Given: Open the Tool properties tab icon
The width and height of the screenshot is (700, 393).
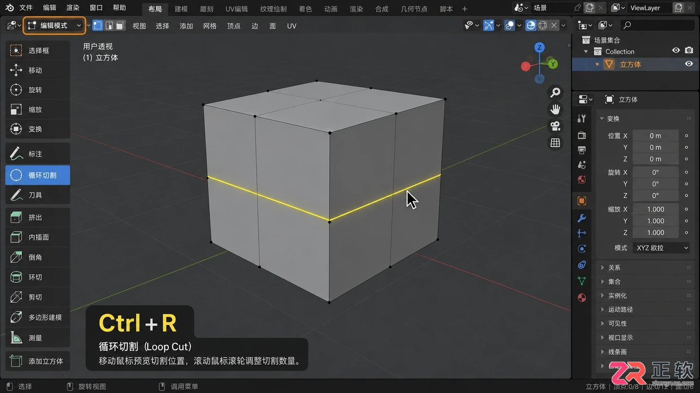Looking at the screenshot, I should point(581,118).
